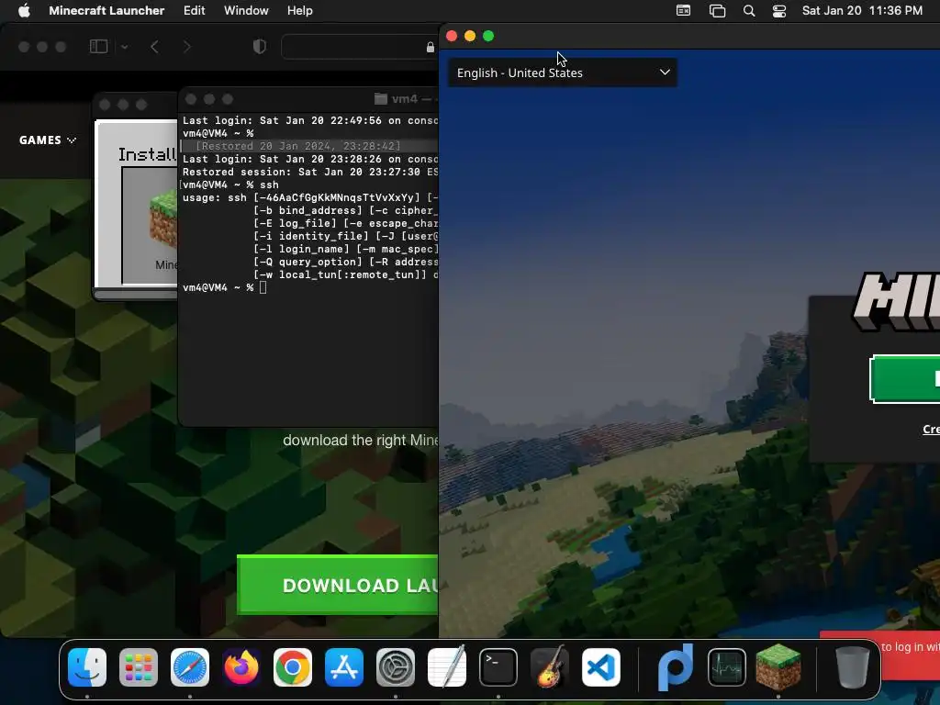Open Launchpad in the Dock
Image resolution: width=940 pixels, height=705 pixels.
pyautogui.click(x=139, y=667)
